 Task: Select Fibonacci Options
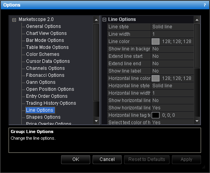(45, 75)
